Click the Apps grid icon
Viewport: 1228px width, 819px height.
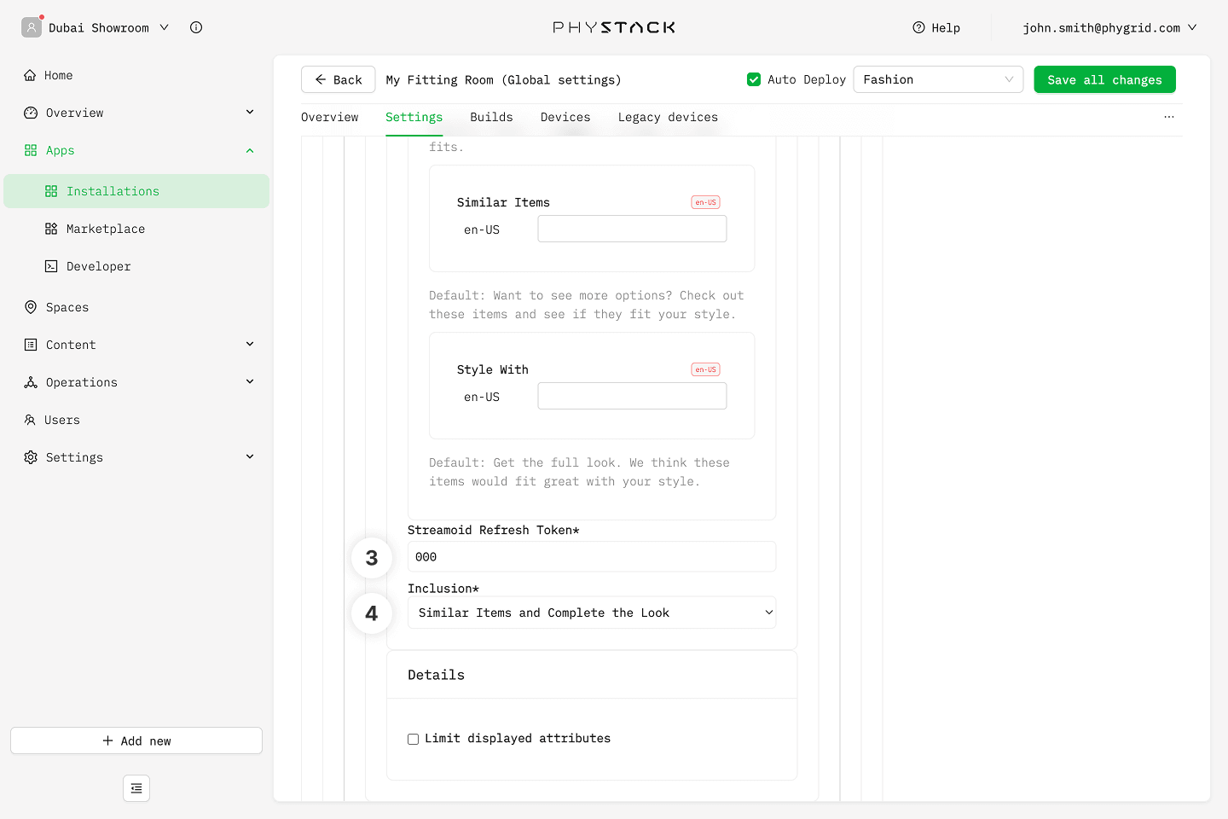click(x=31, y=150)
